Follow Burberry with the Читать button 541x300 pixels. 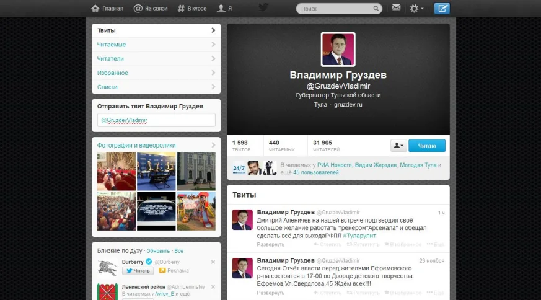click(137, 271)
